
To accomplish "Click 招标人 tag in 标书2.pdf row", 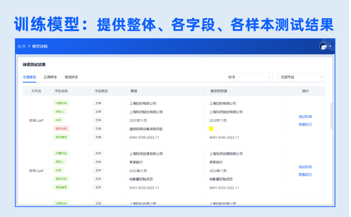I will pyautogui.click(x=60, y=112).
